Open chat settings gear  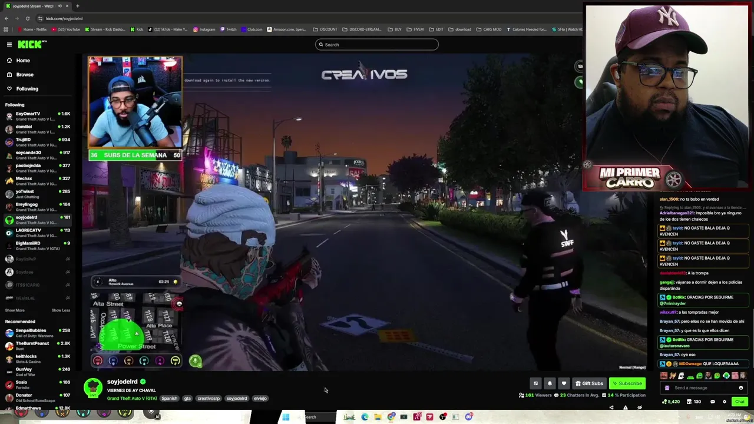(x=725, y=402)
